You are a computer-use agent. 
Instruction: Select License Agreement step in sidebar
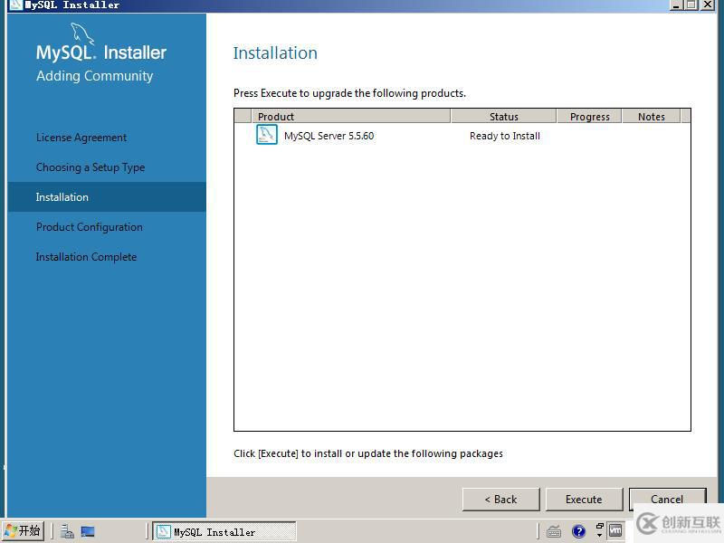tap(81, 138)
